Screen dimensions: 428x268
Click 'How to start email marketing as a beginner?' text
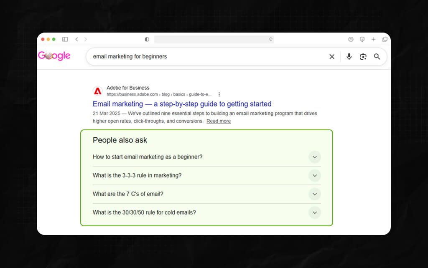148,157
